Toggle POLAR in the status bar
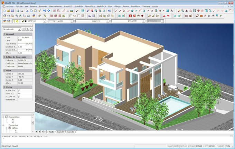Image resolution: width=235 pixels, height=149 pixels. coord(191,146)
